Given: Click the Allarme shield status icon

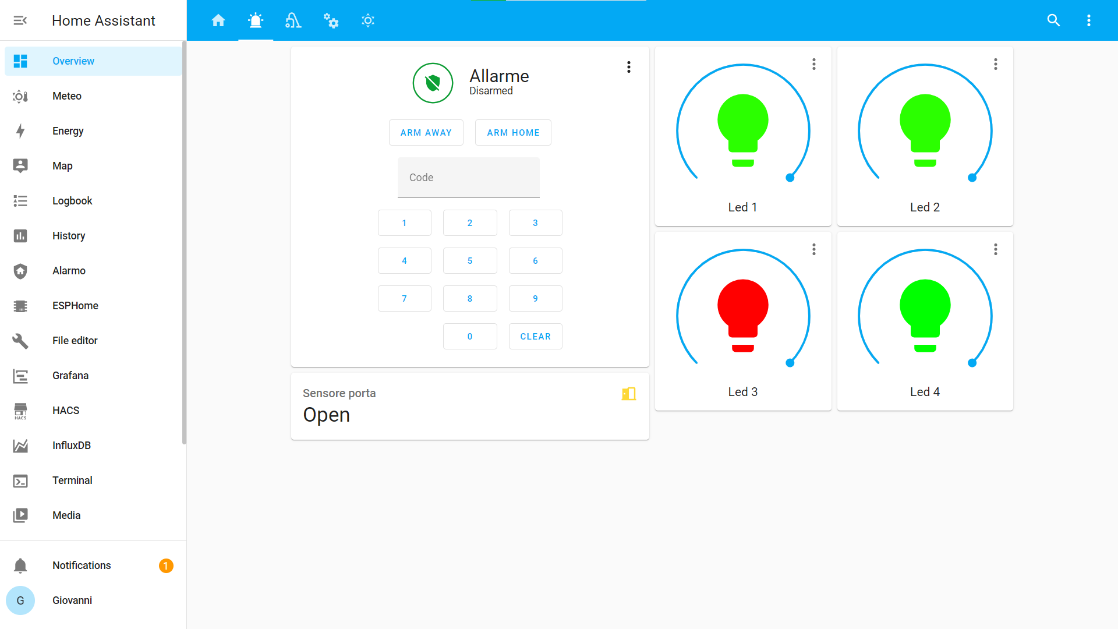Looking at the screenshot, I should click(433, 83).
